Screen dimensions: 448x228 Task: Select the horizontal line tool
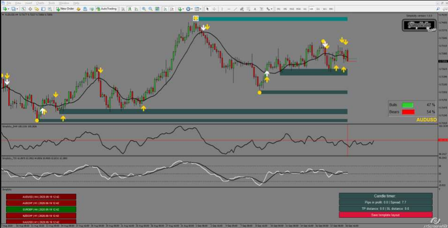(x=229, y=9)
